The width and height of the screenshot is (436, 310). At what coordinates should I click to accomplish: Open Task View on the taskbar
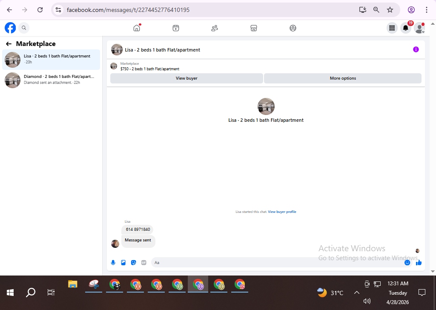(x=51, y=293)
